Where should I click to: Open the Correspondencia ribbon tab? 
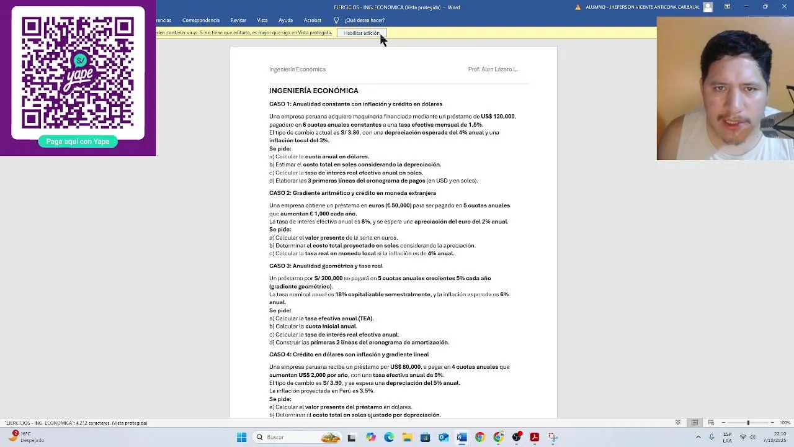200,20
